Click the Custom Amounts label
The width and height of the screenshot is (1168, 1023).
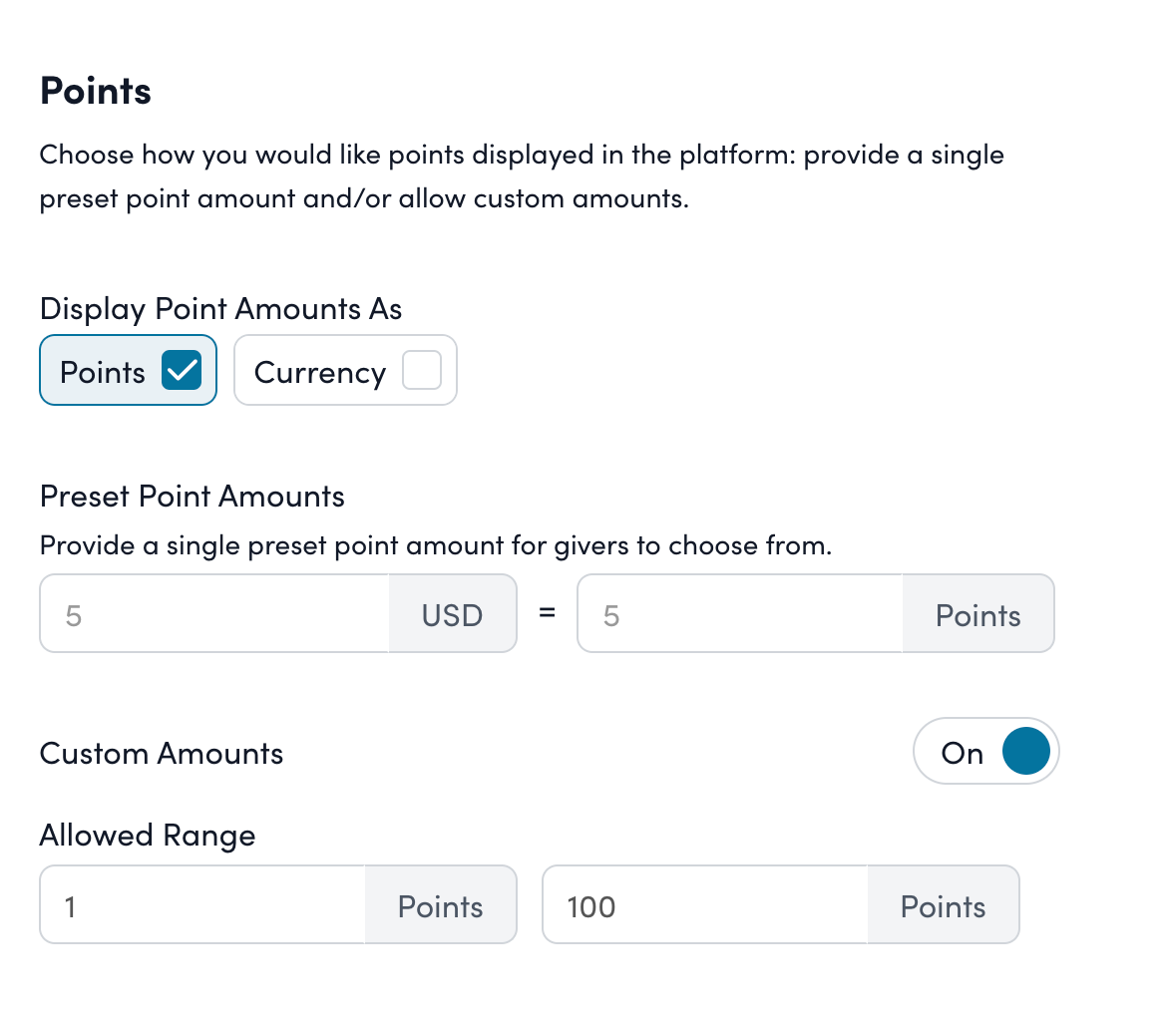click(x=161, y=753)
